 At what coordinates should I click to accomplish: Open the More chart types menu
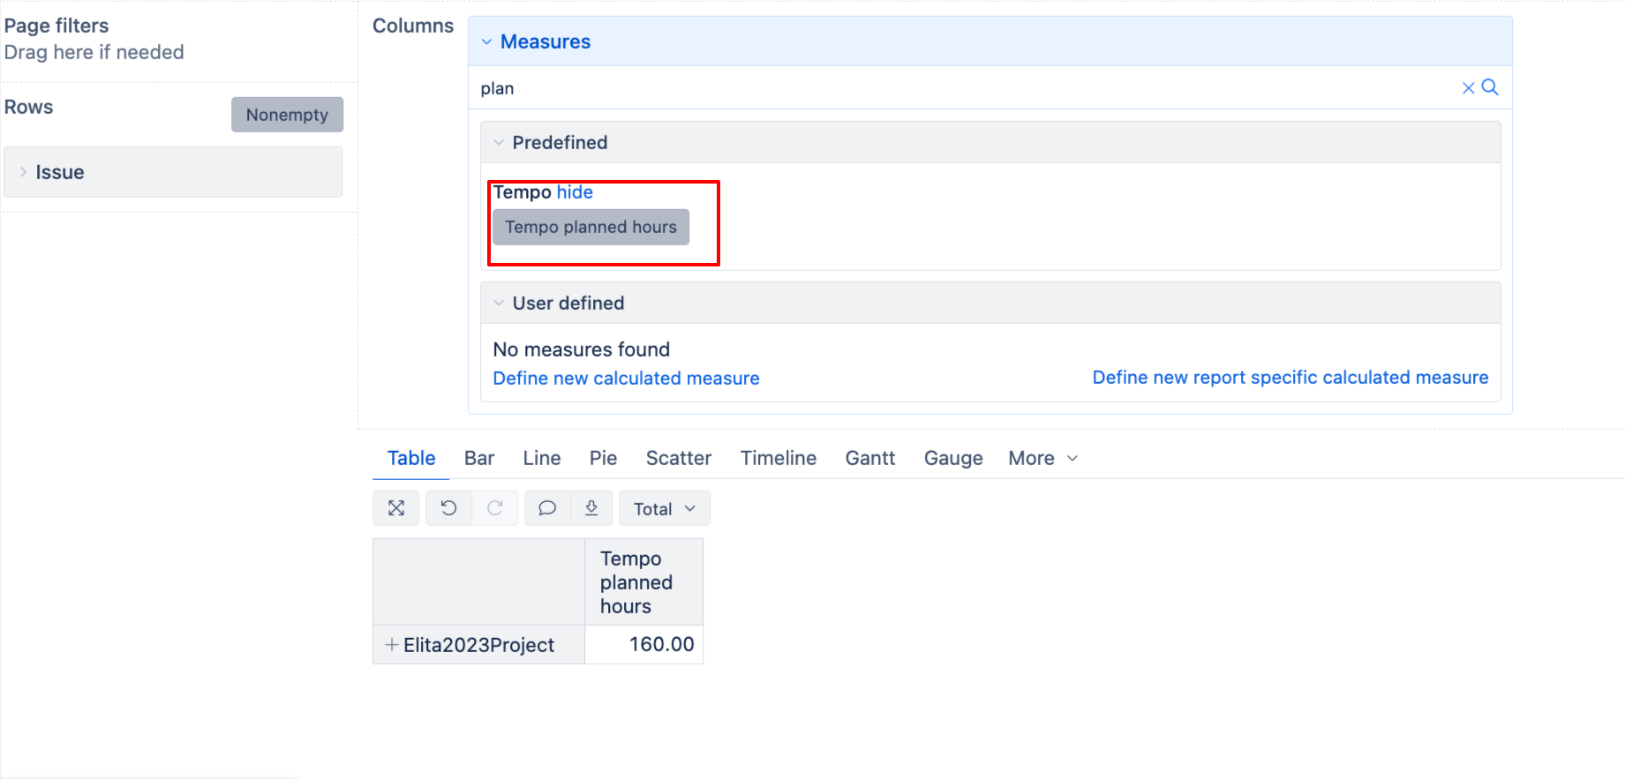pyautogui.click(x=1042, y=458)
